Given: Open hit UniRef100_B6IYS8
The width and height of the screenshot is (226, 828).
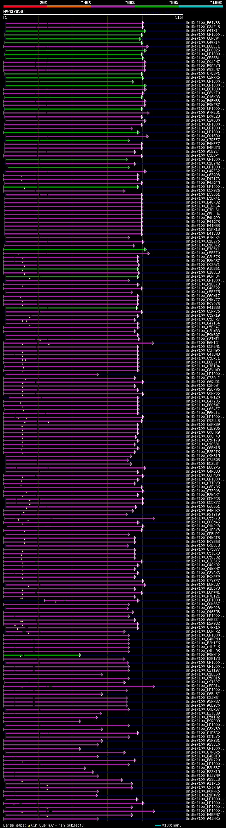Looking at the screenshot, I should pos(203,23).
